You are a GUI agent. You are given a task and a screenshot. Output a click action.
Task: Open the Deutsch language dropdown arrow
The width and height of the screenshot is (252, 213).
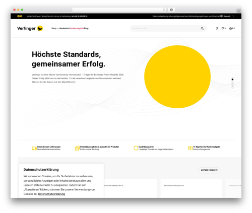[233, 16]
